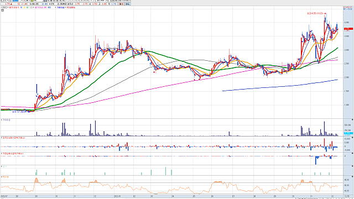Collapse the red-labeled panel above the green-labeled panel
The width and height of the screenshot is (354, 199).
(x=2, y=154)
